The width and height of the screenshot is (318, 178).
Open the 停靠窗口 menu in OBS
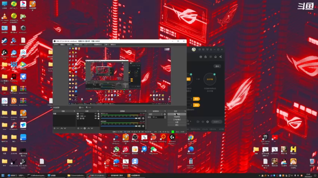78,45
